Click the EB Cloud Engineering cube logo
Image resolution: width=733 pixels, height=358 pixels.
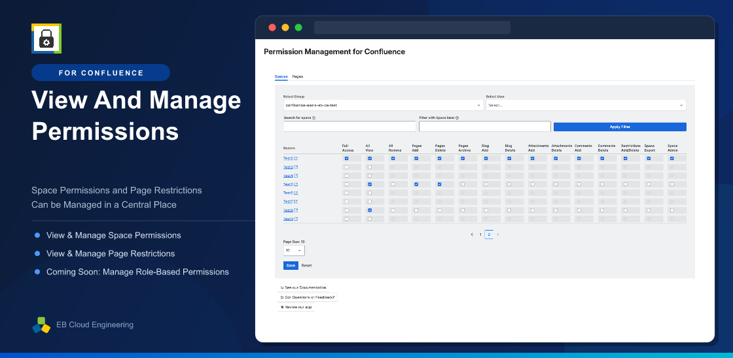[41, 325]
